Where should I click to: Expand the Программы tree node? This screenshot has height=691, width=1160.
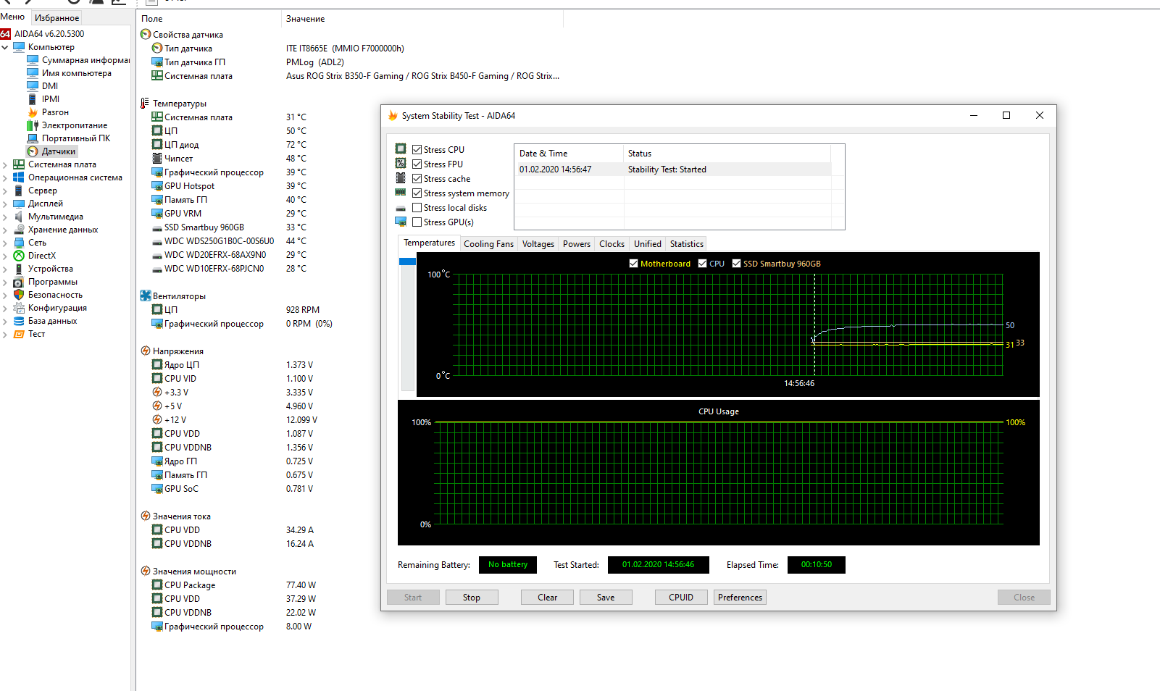pyautogui.click(x=5, y=282)
